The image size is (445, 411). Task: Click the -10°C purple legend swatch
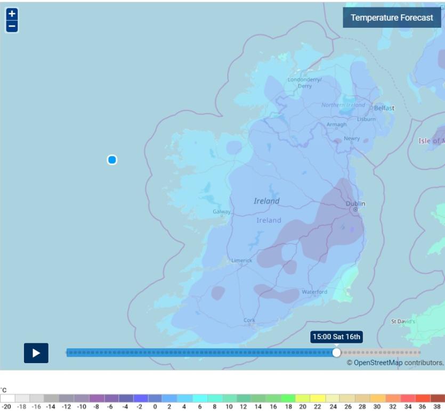82,398
